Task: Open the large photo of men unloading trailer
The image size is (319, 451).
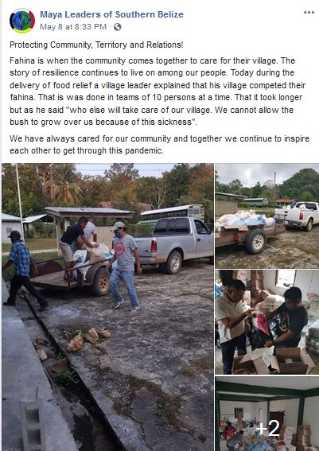Action: 107,307
